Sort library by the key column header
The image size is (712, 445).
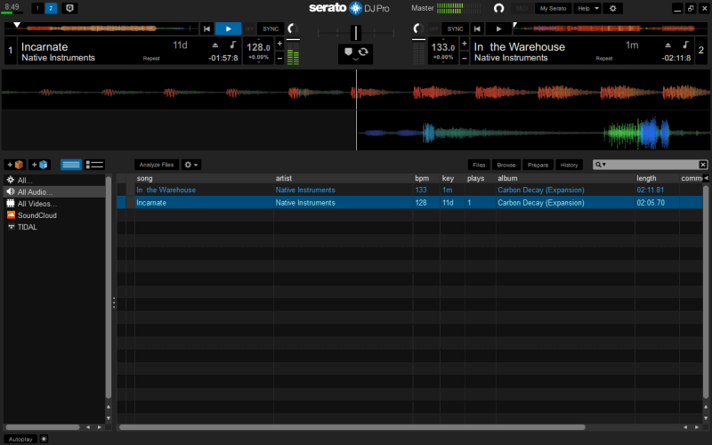pyautogui.click(x=452, y=179)
